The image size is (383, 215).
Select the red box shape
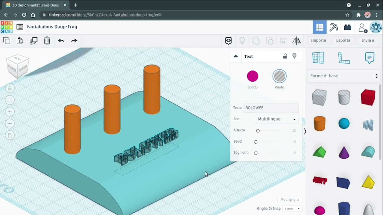tap(368, 97)
